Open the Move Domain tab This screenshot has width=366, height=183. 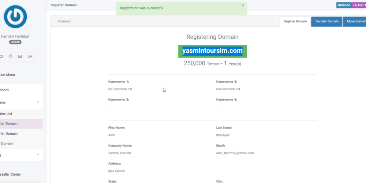coord(355,21)
